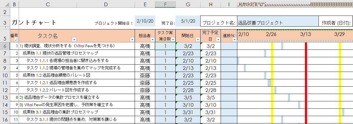Select planned completion 3/10 in row 14
Viewport: 353px width, 124px height.
coord(210,105)
